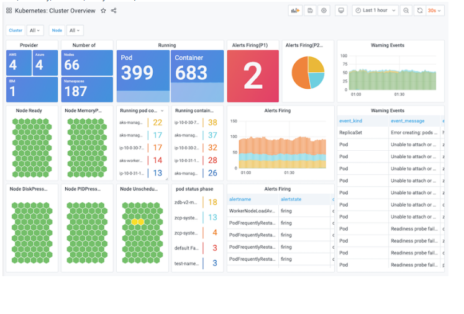
Task: Expand Running pod count panel menu chevron
Action: click(x=162, y=111)
